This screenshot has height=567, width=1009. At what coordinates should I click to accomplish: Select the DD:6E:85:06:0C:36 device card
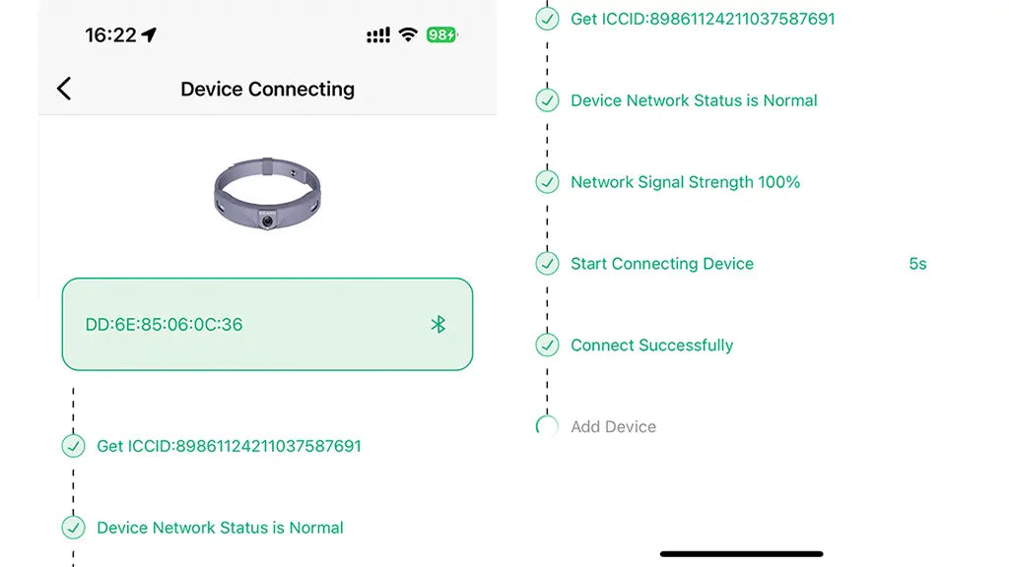267,324
